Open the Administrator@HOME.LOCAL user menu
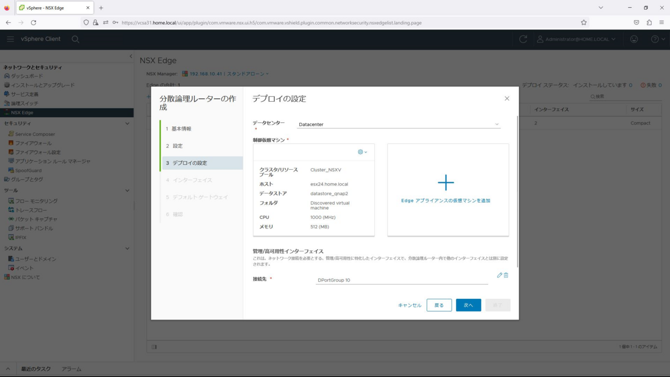The width and height of the screenshot is (670, 377). [577, 39]
